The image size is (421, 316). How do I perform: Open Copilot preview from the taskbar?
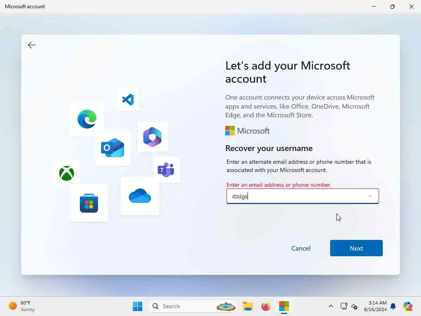[x=408, y=306]
